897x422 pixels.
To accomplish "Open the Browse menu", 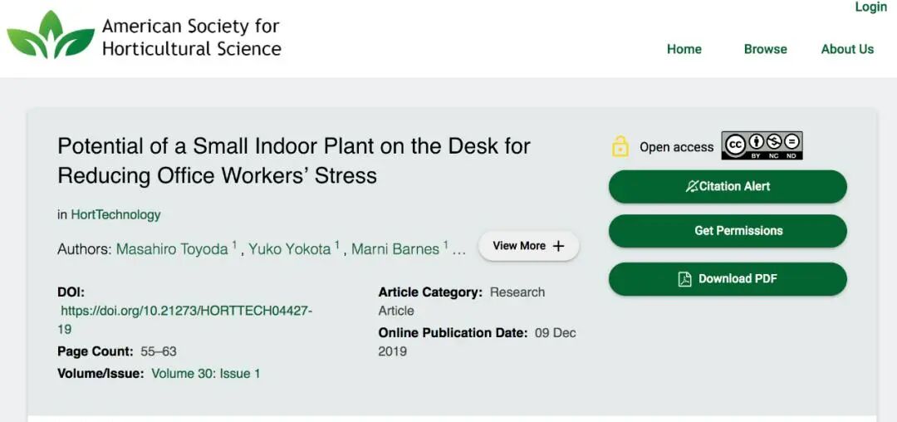I will click(x=765, y=49).
